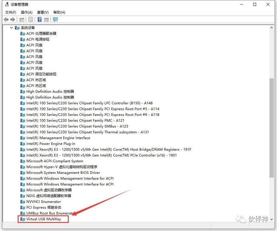Select the icon beside ACPI 固定功能按钮
This screenshot has height=231, width=277.
pyautogui.click(x=23, y=74)
